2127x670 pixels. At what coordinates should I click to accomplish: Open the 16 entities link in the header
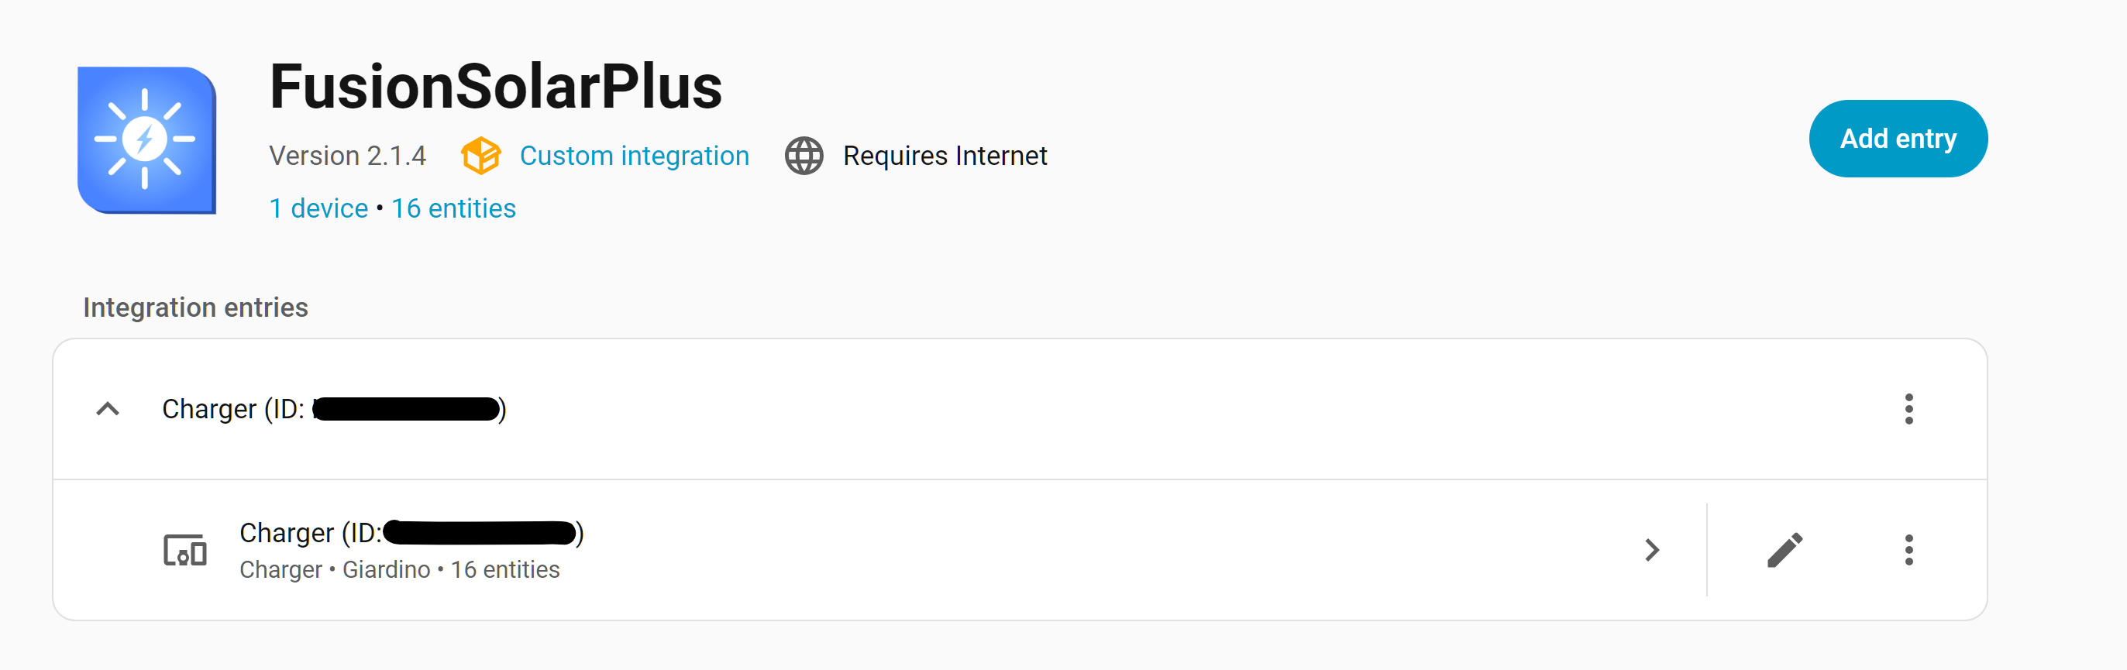[453, 209]
